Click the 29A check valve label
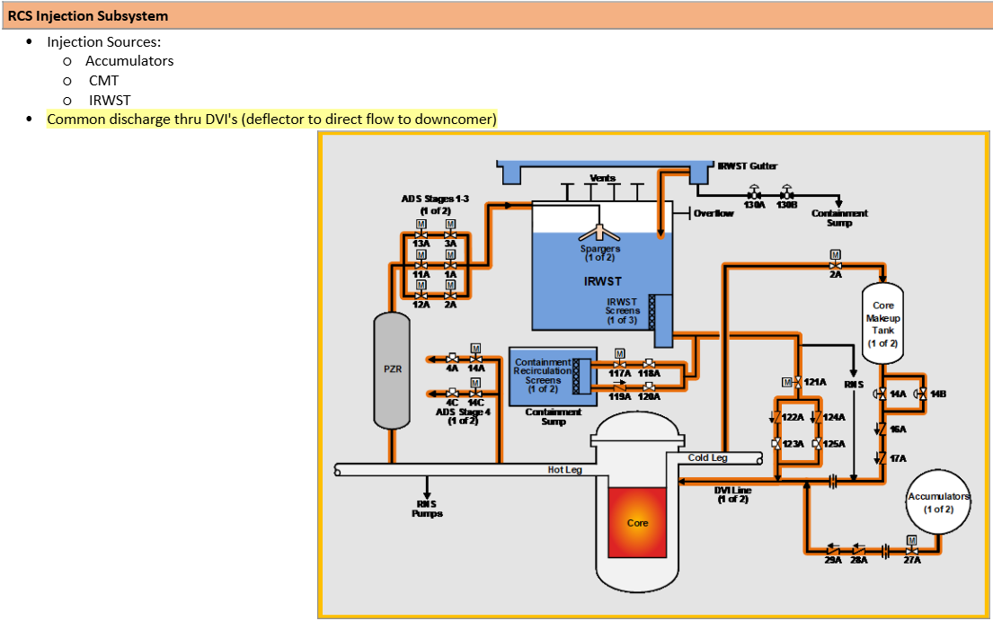 833,560
